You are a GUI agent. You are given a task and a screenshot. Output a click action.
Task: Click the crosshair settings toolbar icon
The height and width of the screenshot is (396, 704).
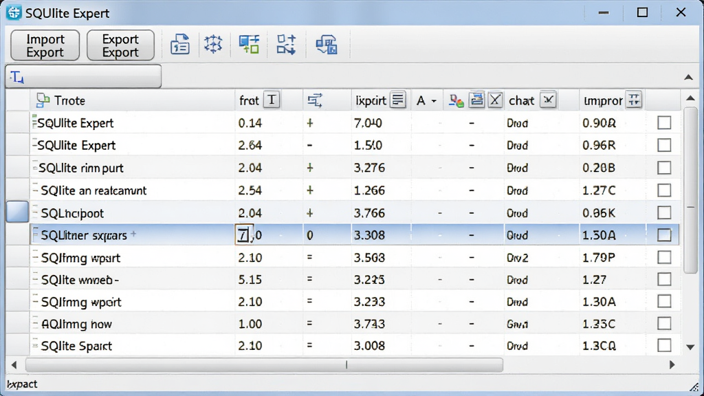tap(213, 45)
